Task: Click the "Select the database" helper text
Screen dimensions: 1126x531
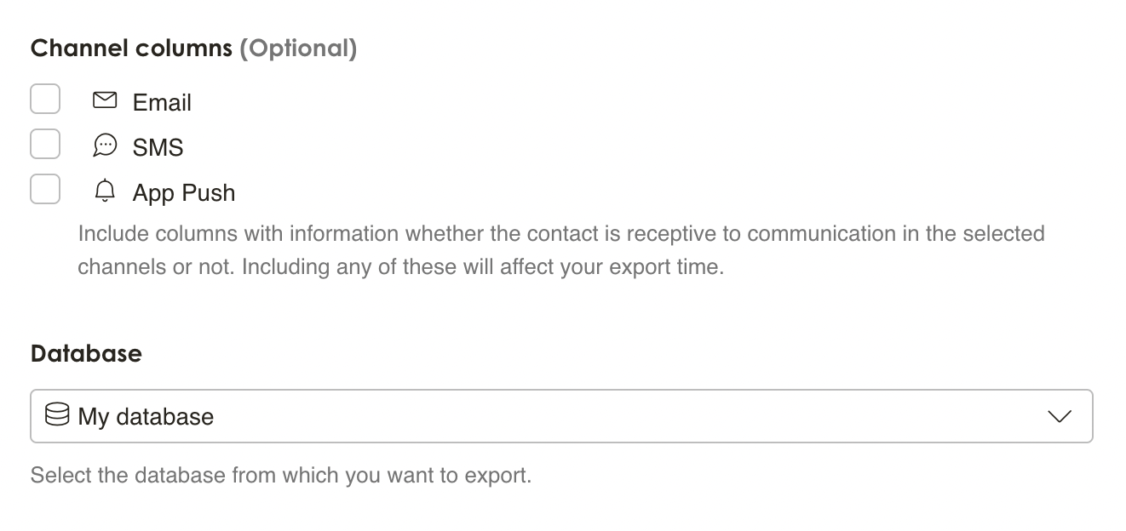Action: click(x=280, y=475)
